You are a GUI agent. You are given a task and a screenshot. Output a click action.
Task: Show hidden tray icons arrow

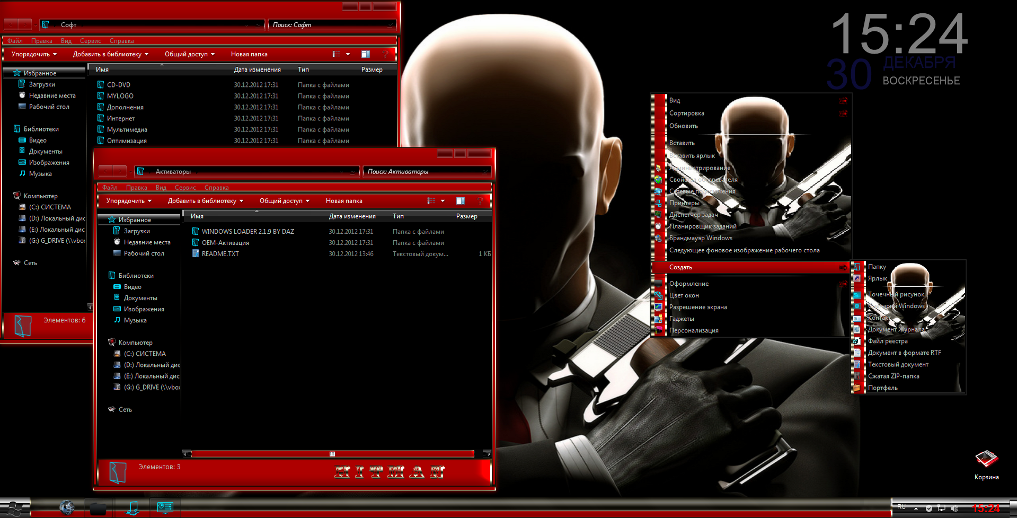pyautogui.click(x=916, y=508)
